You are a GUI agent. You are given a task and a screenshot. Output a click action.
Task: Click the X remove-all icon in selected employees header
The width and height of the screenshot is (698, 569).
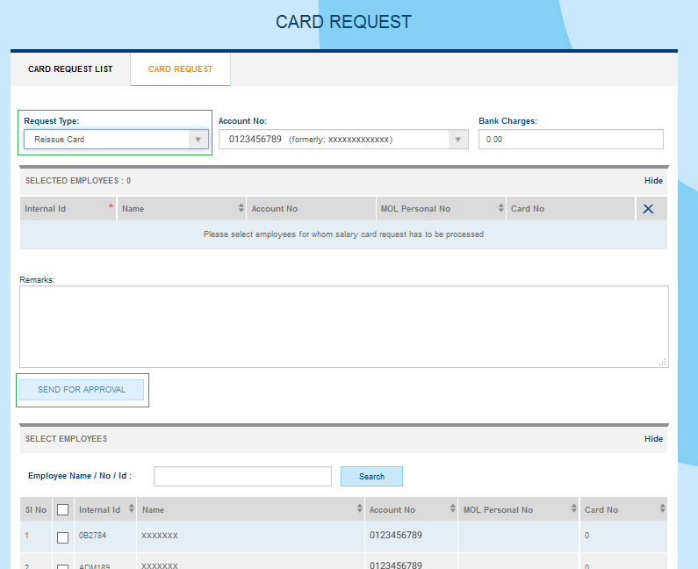648,209
